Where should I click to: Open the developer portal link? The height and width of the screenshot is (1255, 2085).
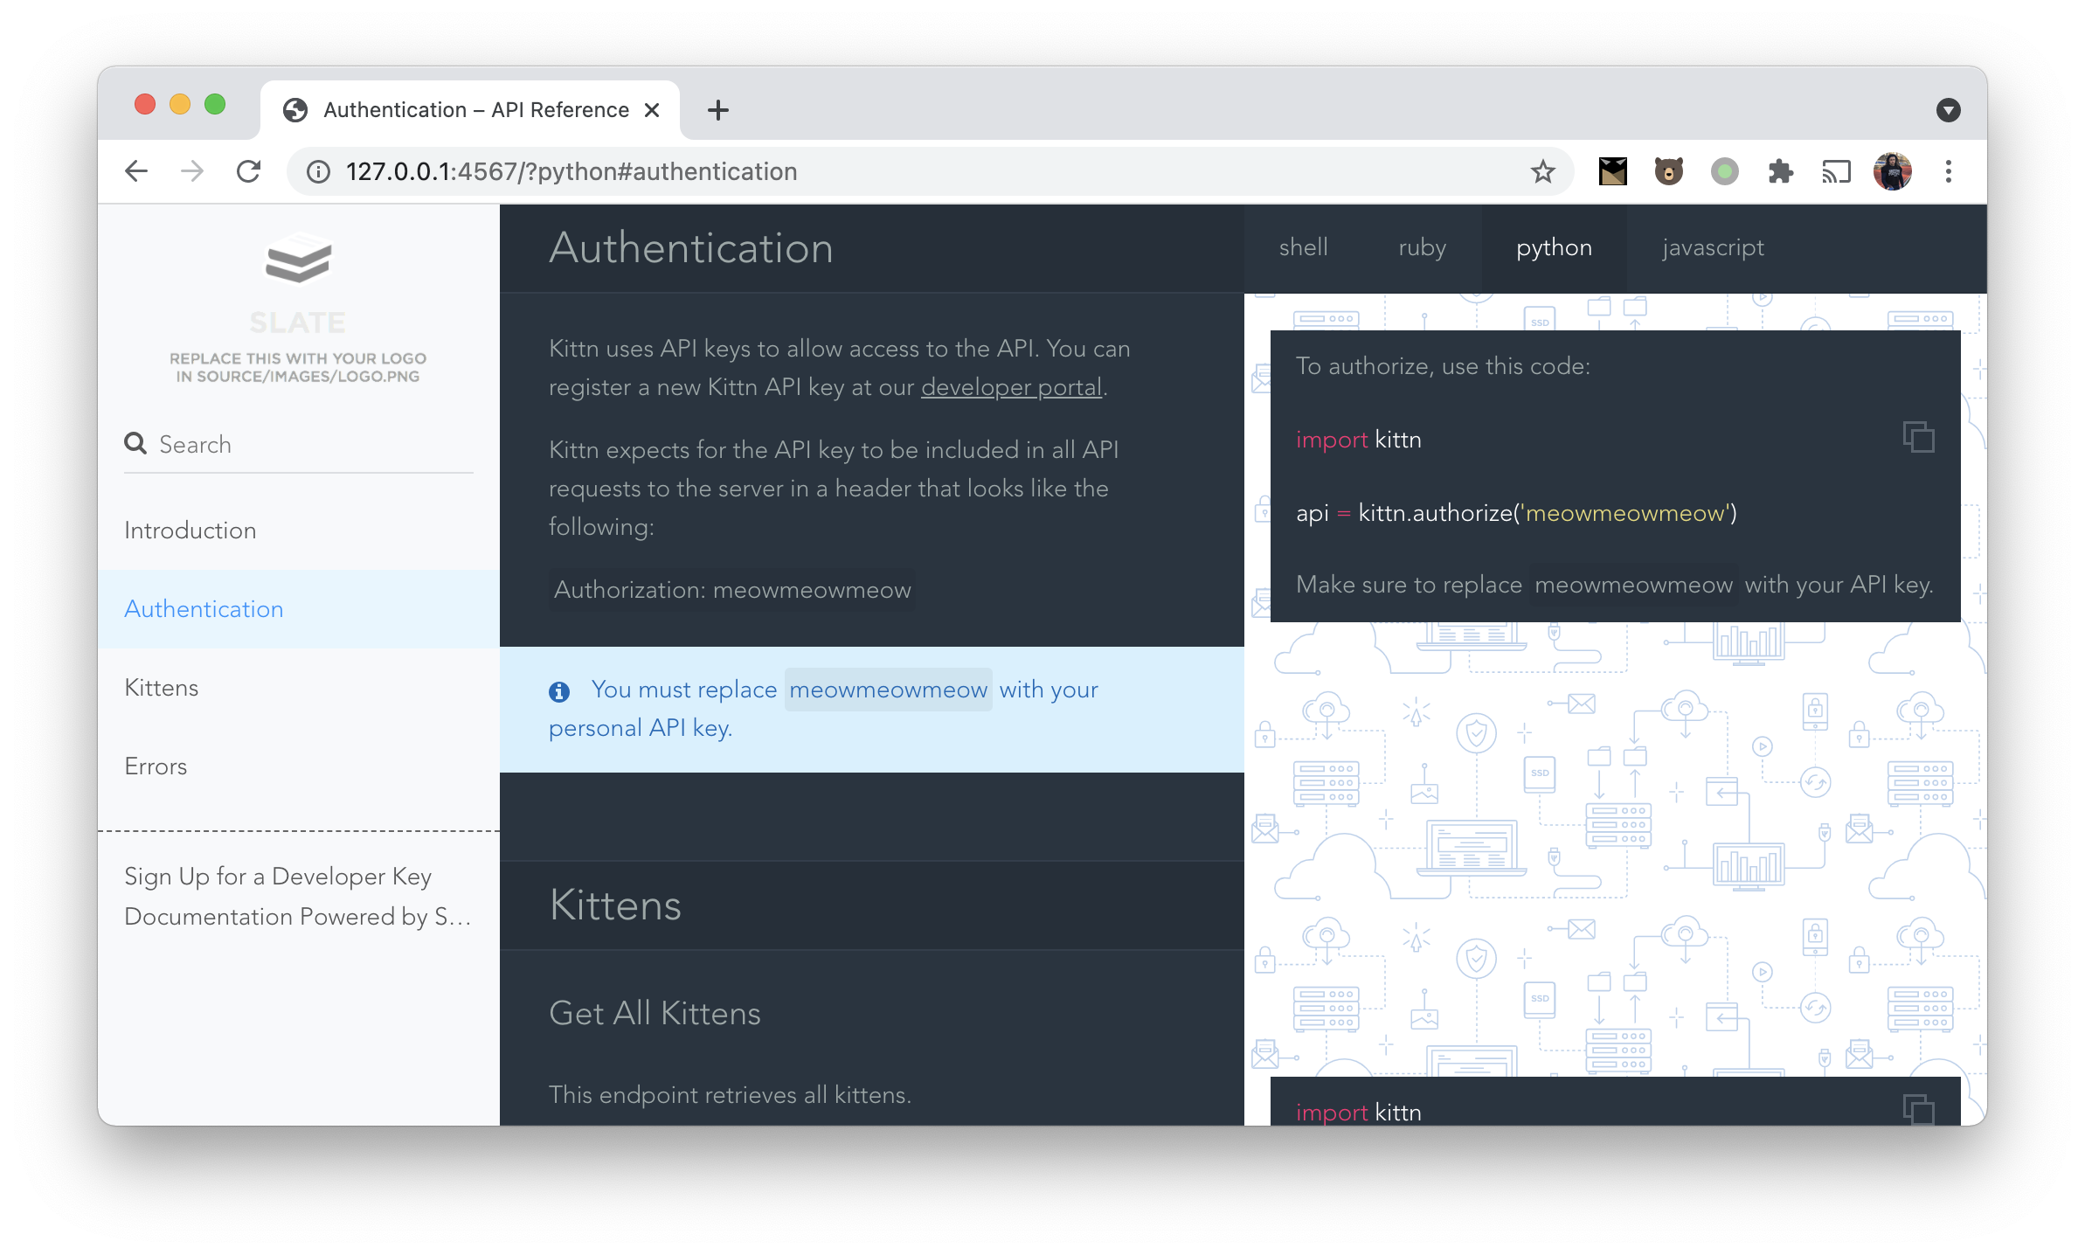(x=1011, y=387)
